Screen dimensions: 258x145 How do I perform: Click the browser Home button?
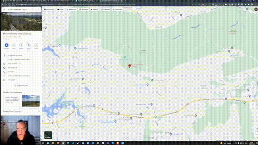pyautogui.click(x=12, y=4)
